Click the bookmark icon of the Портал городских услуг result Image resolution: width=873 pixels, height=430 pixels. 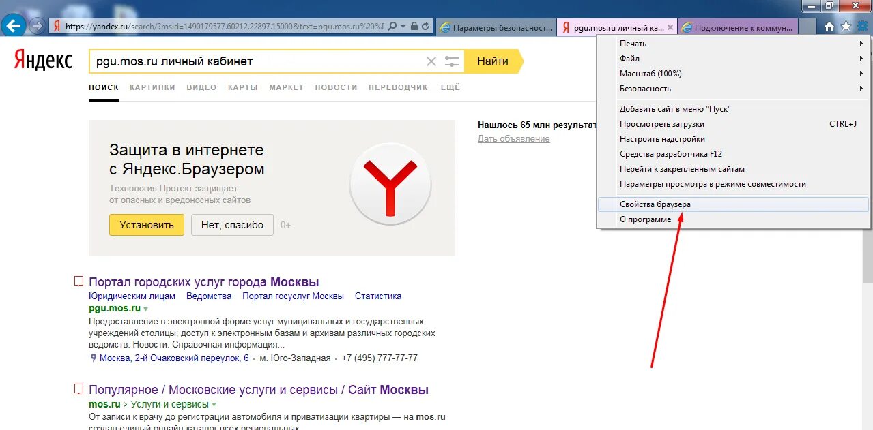(78, 281)
